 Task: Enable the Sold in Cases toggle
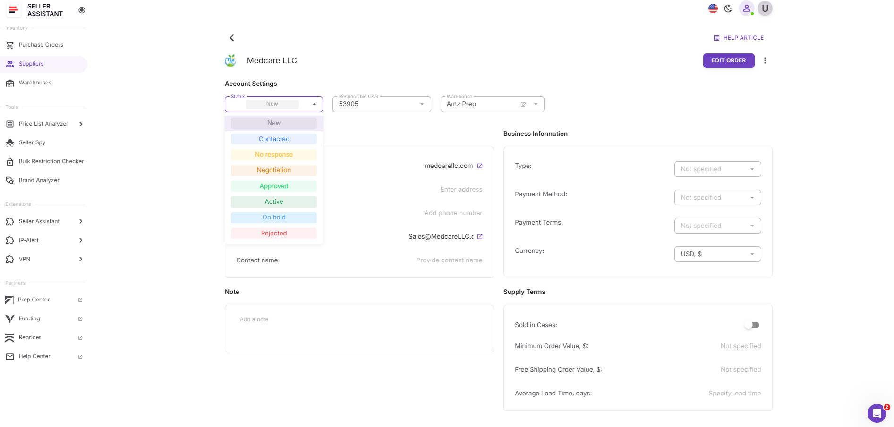tap(752, 325)
